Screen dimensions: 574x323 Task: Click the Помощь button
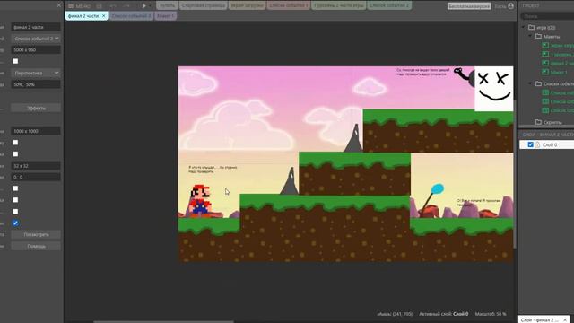(x=36, y=246)
